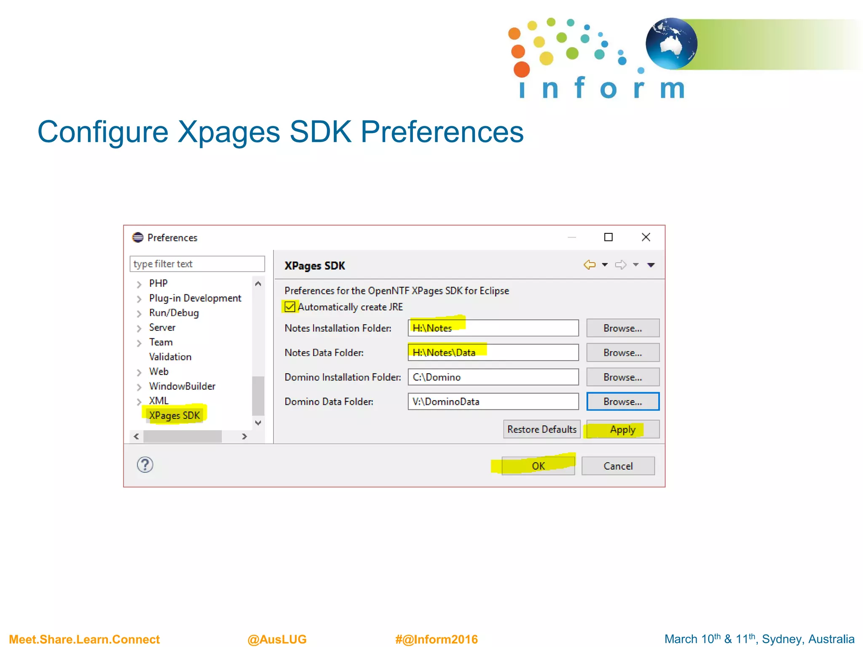This screenshot has width=863, height=647.
Task: Click Domino Data Folder text field
Action: (x=493, y=401)
